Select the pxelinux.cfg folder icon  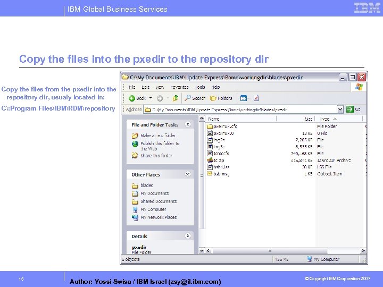[x=210, y=126]
